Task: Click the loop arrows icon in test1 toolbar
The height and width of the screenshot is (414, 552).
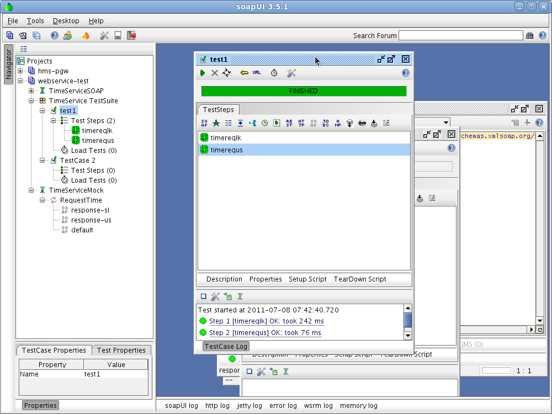Action: click(x=227, y=73)
